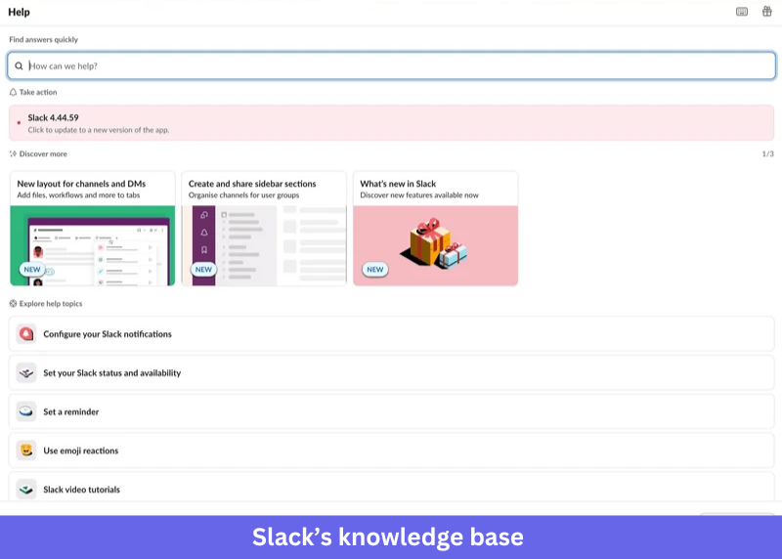Focus the 'How can we help?' search field

(x=392, y=65)
